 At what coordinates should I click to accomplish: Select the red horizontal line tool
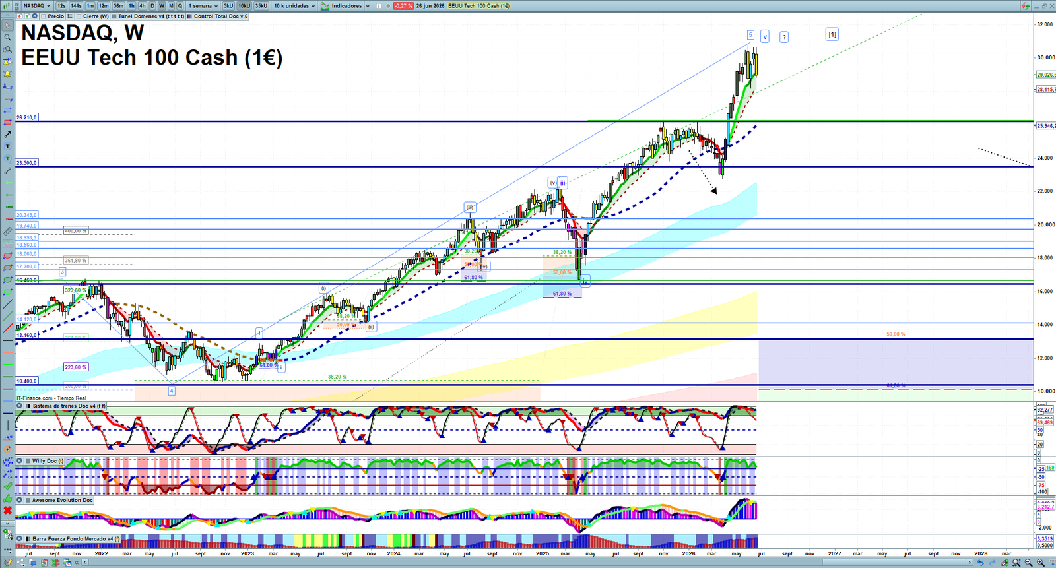click(7, 389)
